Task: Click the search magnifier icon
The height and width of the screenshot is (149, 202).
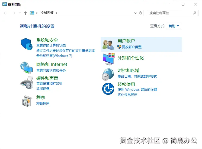Action: 194,13
